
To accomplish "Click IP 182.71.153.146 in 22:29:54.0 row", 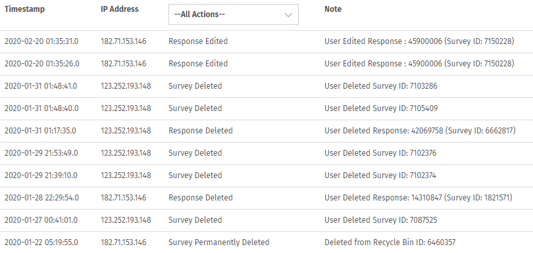I will click(x=124, y=198).
